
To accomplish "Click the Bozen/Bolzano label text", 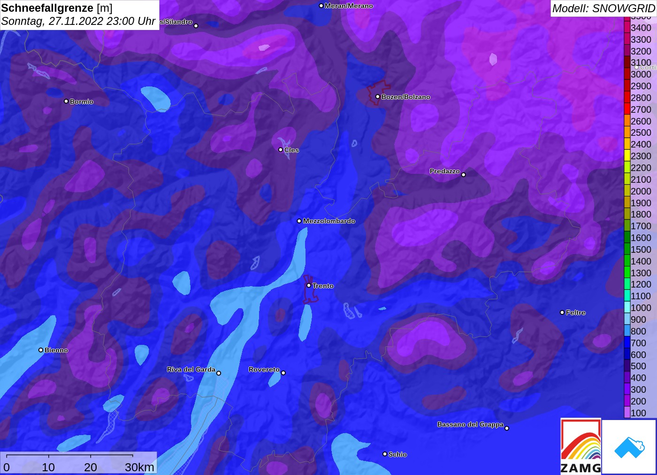I will coord(406,97).
